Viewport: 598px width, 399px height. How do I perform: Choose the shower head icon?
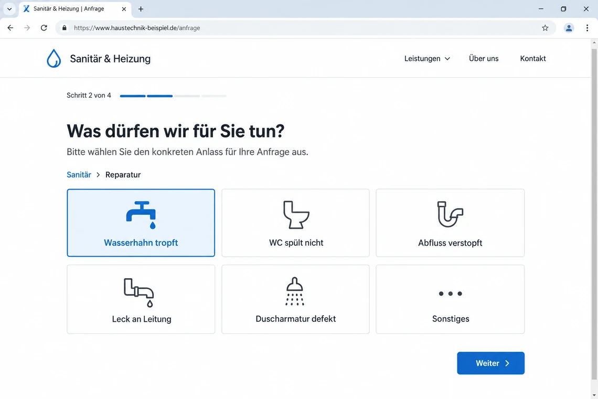[295, 291]
